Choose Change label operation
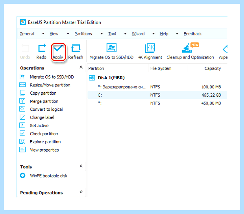Viewport: 244px width, 214px height. 42,117
